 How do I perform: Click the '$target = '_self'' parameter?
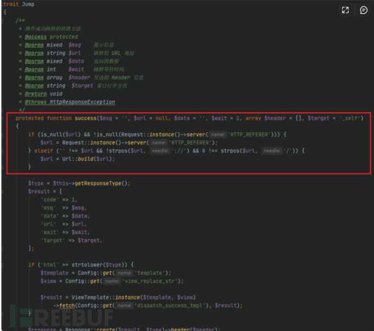[x=333, y=118]
